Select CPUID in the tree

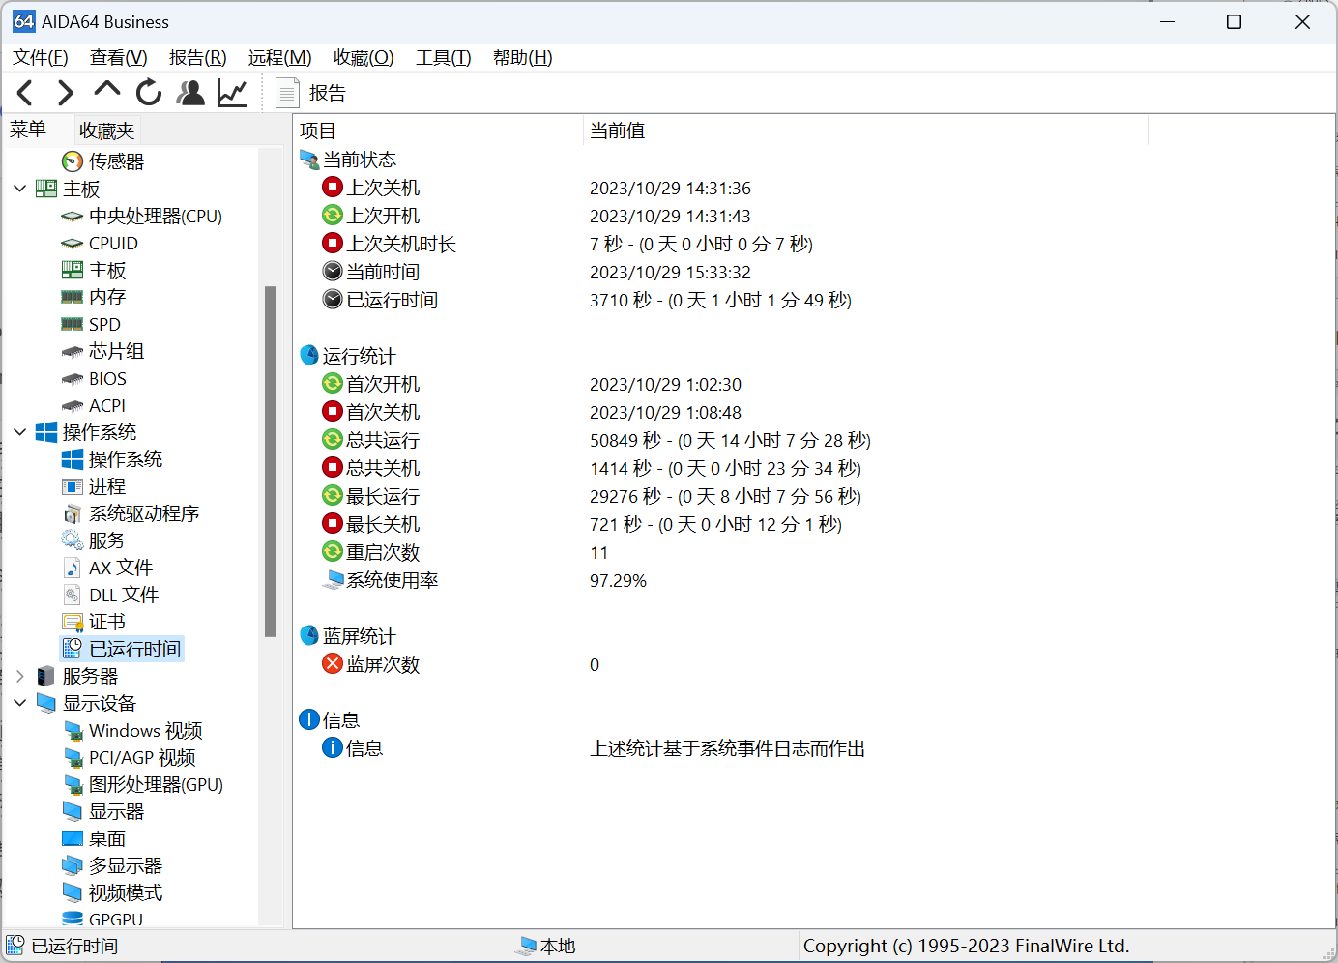pyautogui.click(x=113, y=244)
